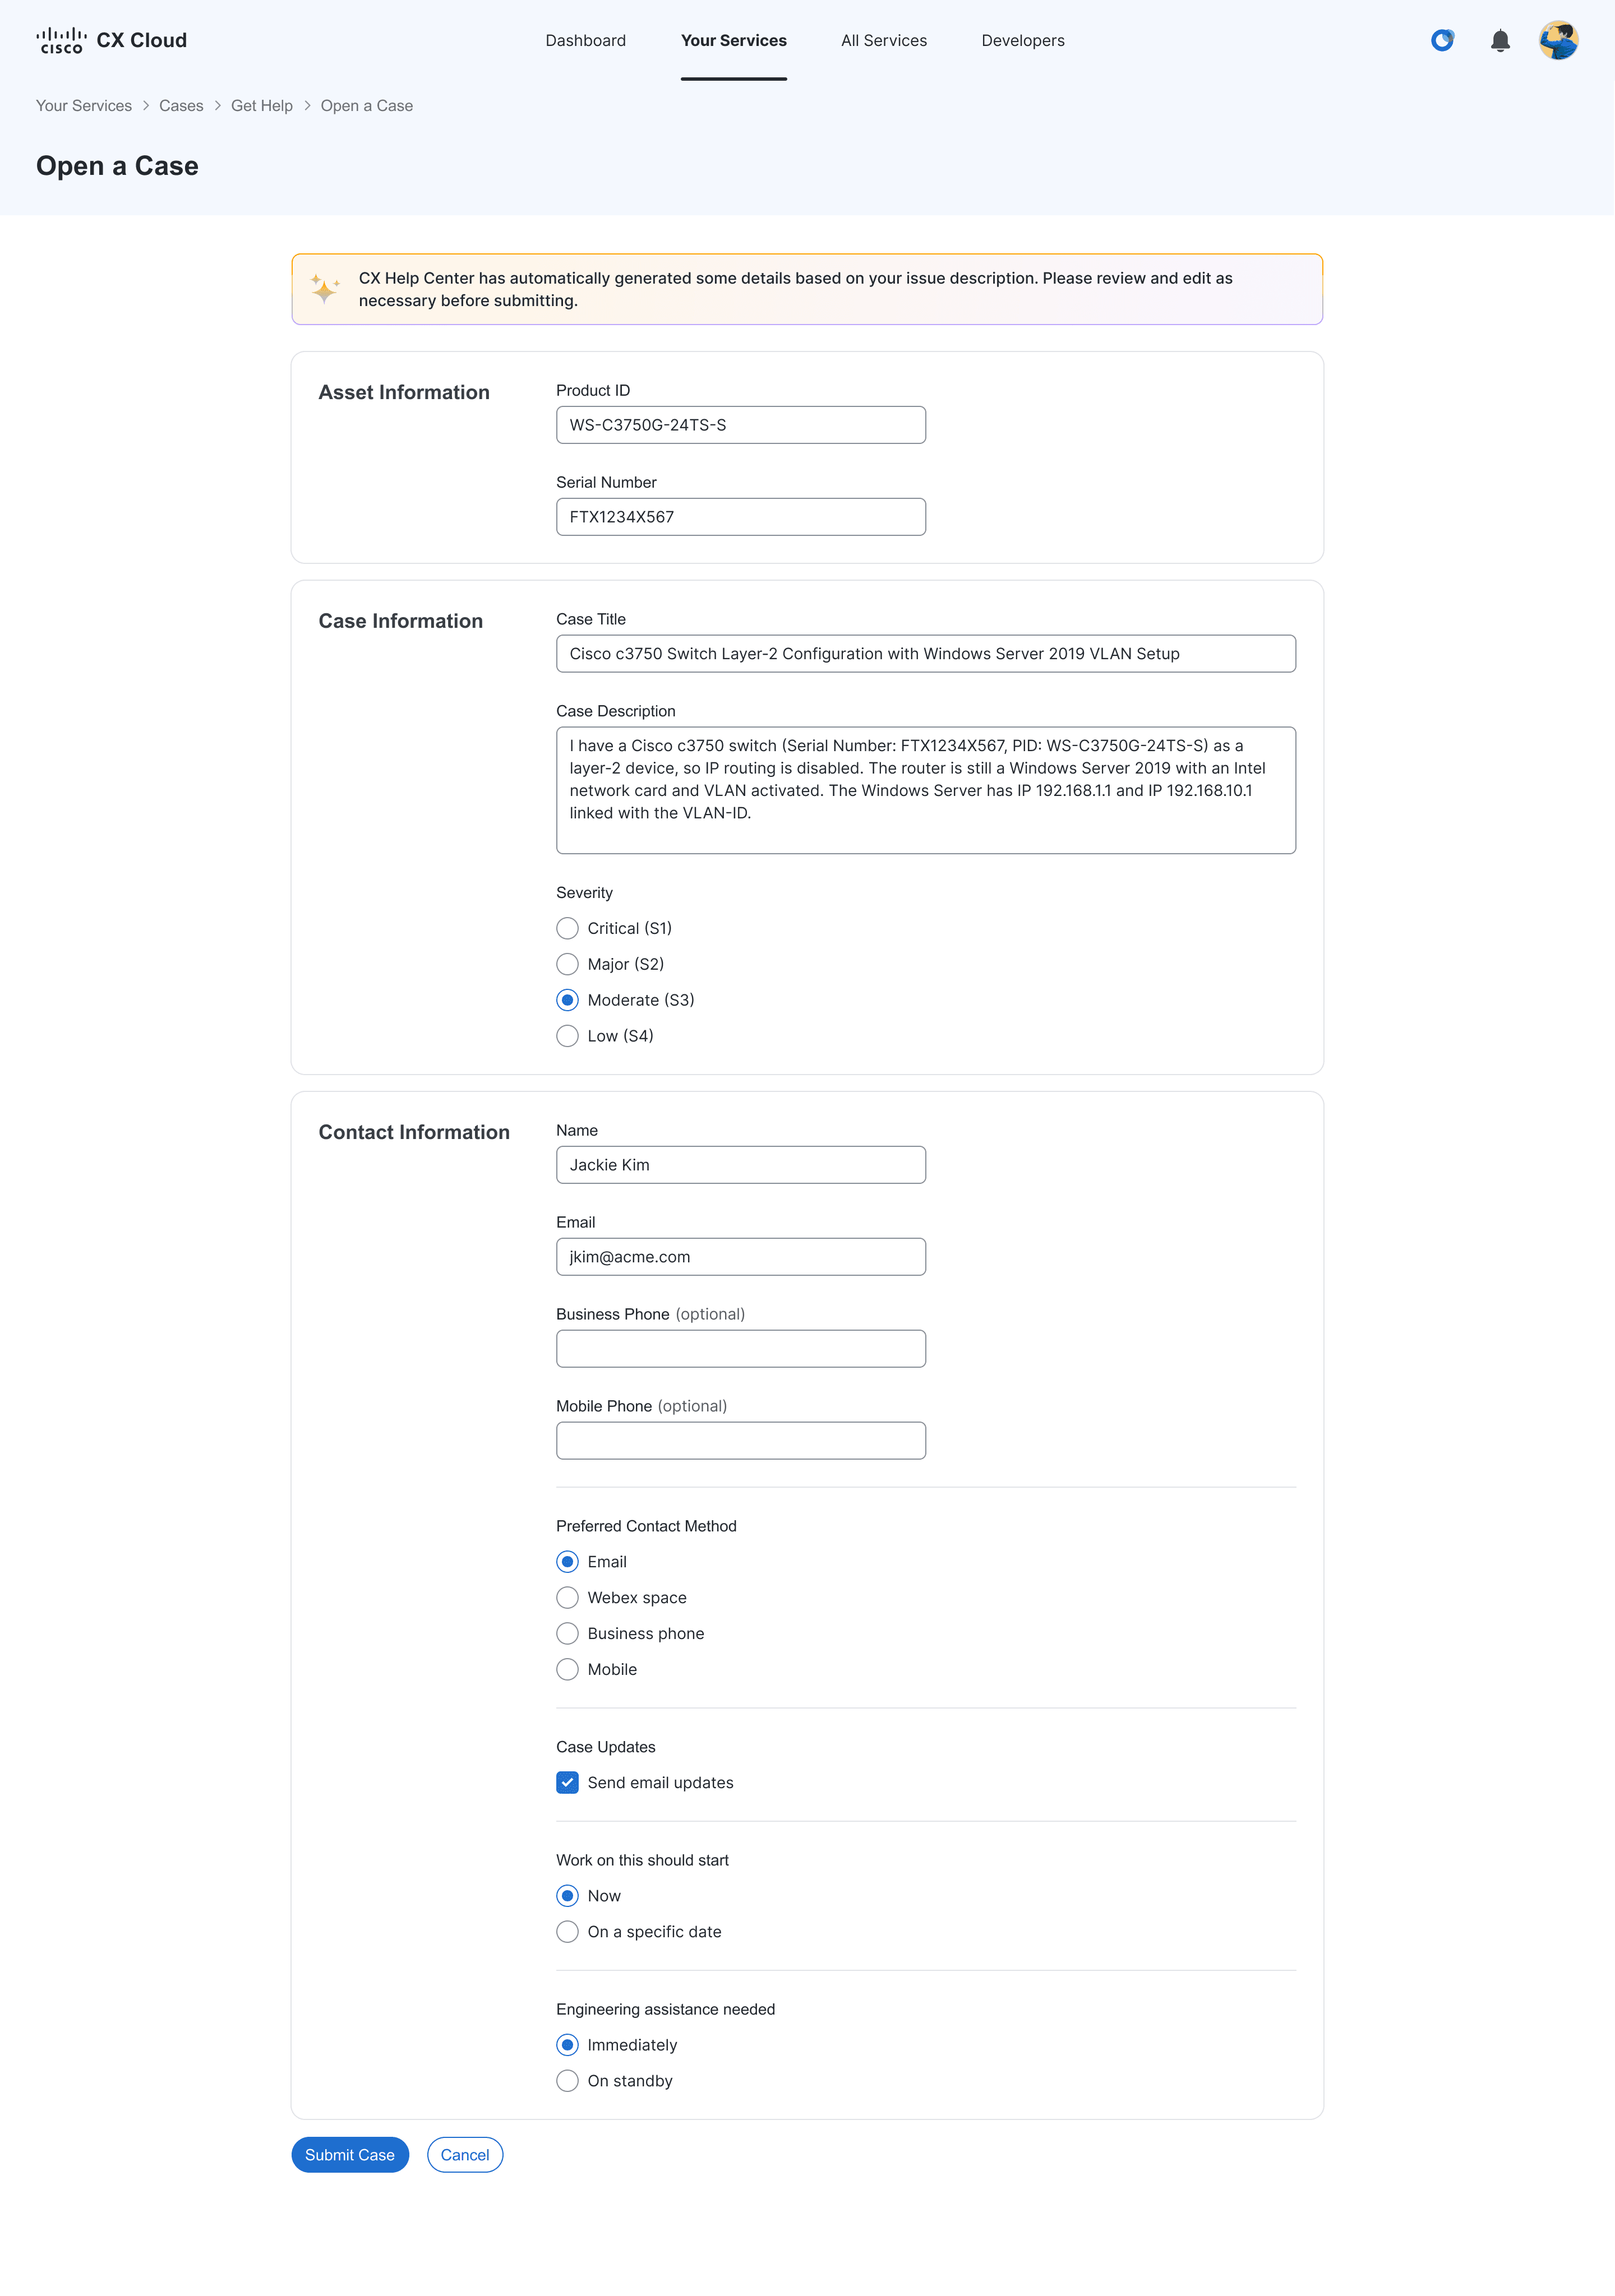Open the Developers tab

point(1023,41)
